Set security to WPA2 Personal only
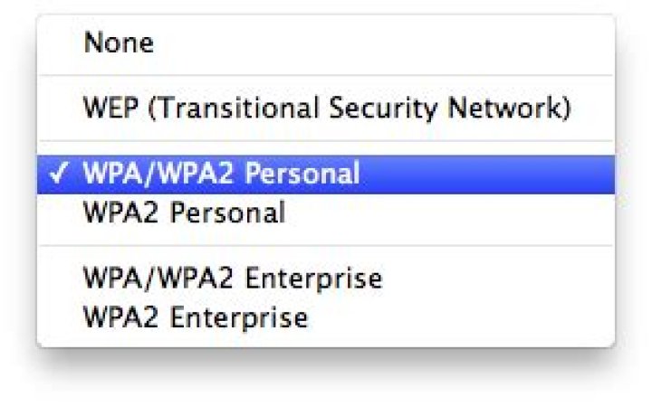Screen dimensions: 652x406 (x=184, y=212)
